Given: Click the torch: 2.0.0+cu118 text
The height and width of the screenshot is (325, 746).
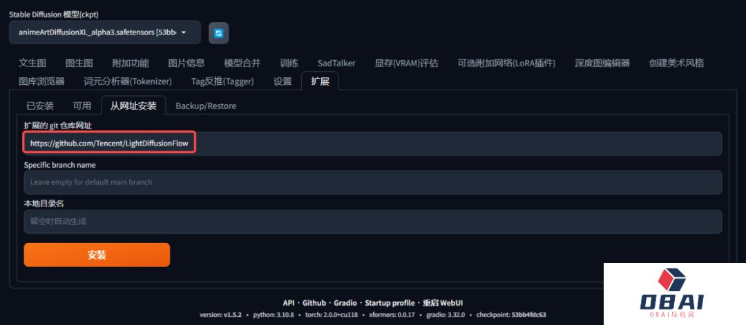Looking at the screenshot, I should point(331,315).
